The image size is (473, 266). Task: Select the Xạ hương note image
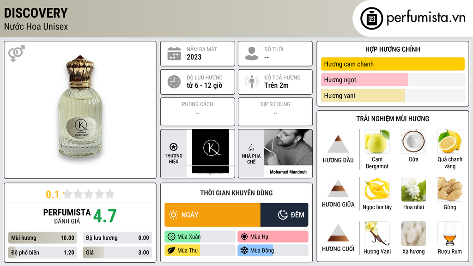coord(413,233)
